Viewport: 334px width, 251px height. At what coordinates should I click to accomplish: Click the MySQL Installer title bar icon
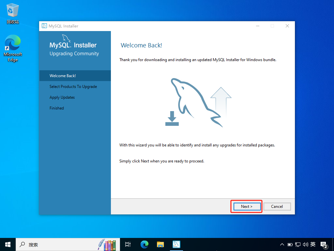pyautogui.click(x=44, y=26)
